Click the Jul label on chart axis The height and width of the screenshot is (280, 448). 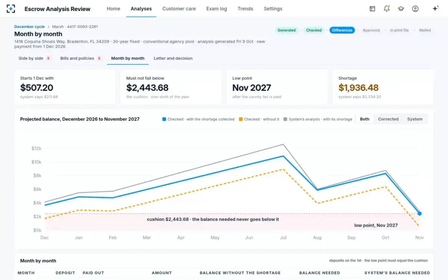coord(283,237)
